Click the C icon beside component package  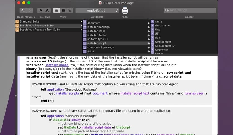point(85,47)
